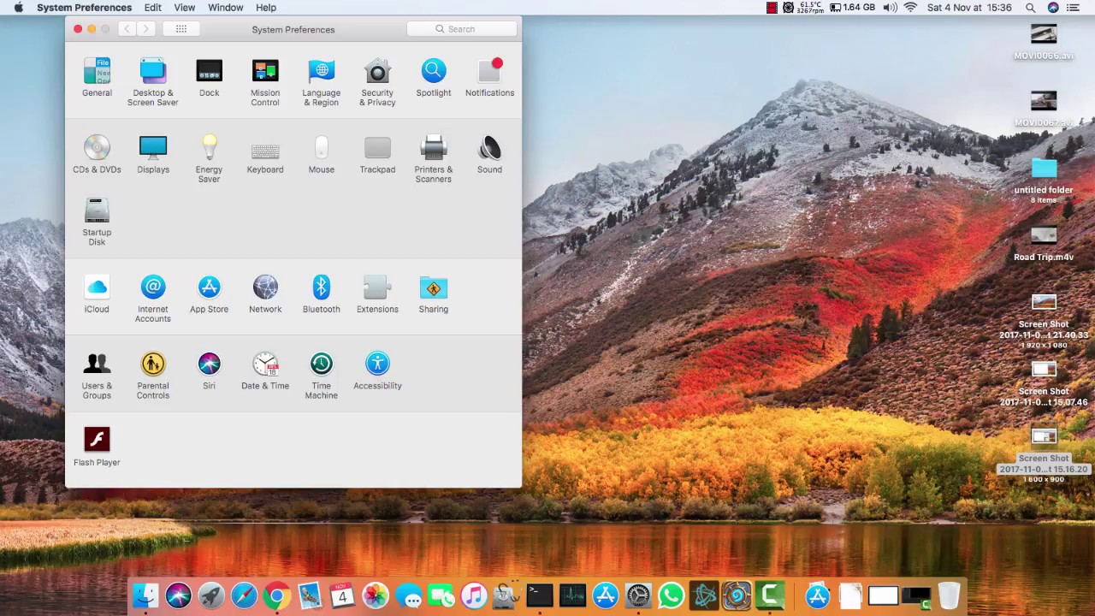
Task: Open Time Machine preferences
Action: 321,376
